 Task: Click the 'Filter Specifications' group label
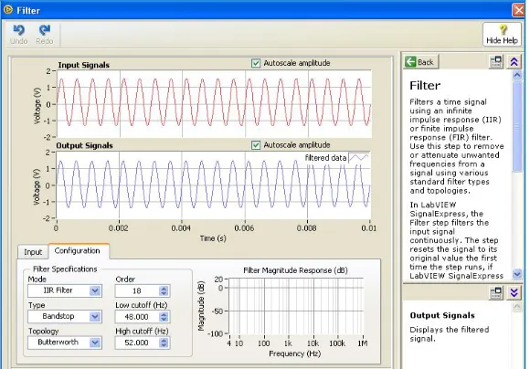coord(65,269)
